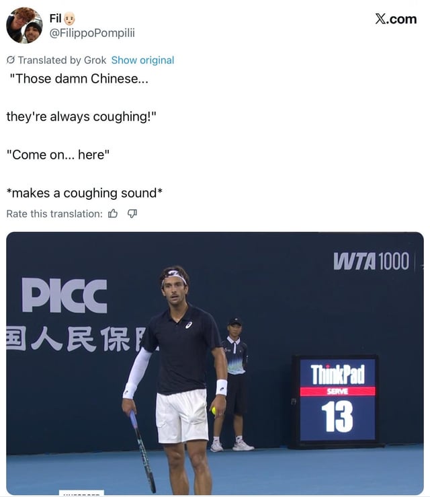Show original untranslated tweet text

point(142,60)
